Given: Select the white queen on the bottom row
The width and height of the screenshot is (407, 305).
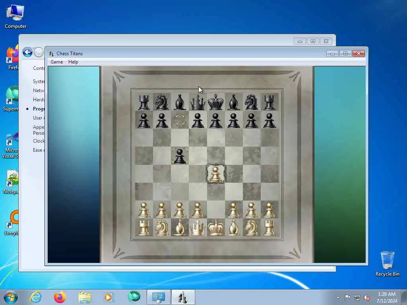Looking at the screenshot, I should coord(198,228).
